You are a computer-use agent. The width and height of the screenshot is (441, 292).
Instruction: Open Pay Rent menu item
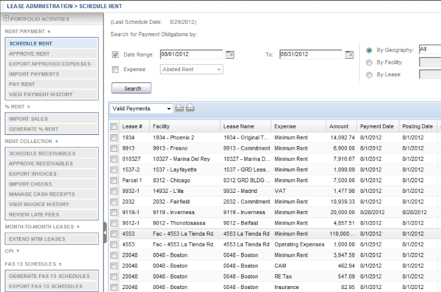51,84
